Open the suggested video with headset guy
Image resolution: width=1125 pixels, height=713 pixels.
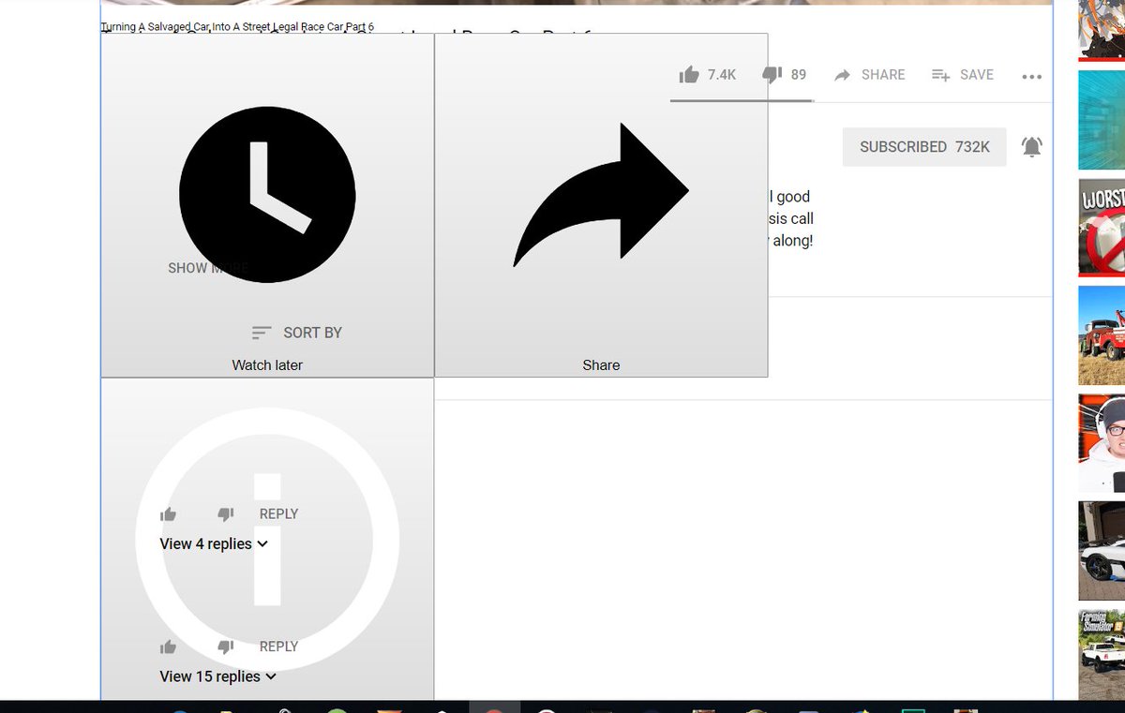click(x=1102, y=443)
